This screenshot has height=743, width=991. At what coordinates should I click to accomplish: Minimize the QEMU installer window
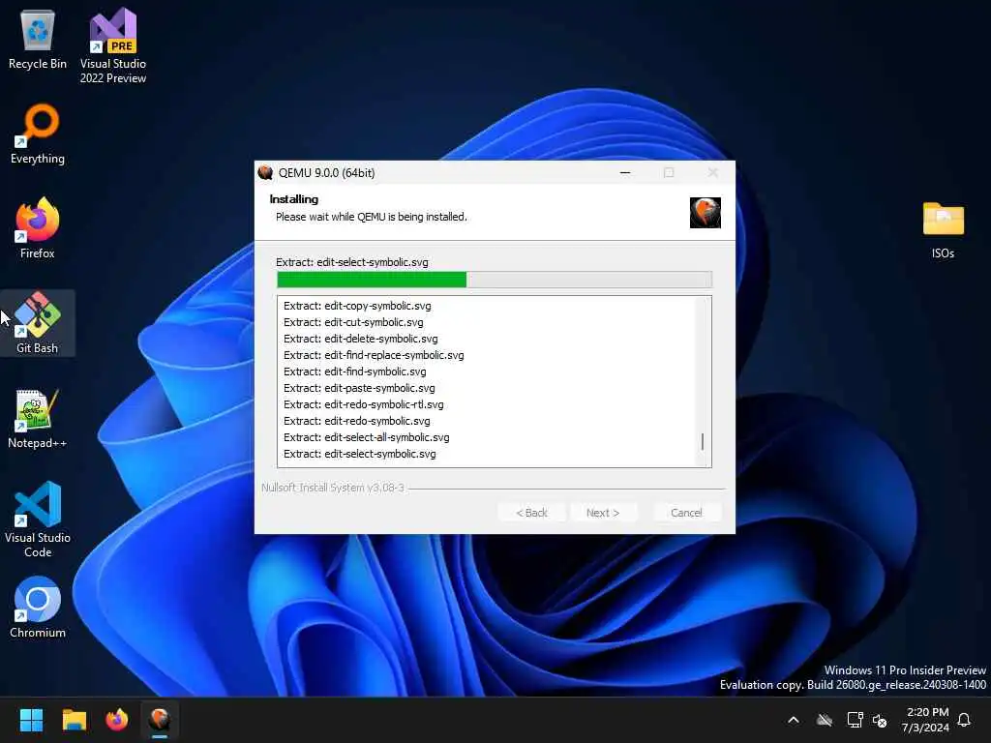click(x=625, y=172)
